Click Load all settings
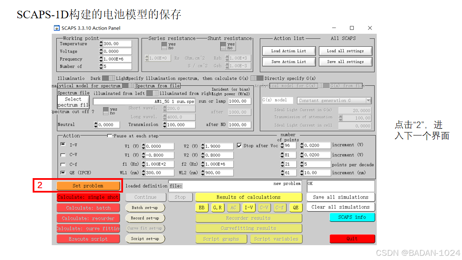This screenshot has width=462, height=260. click(x=345, y=51)
